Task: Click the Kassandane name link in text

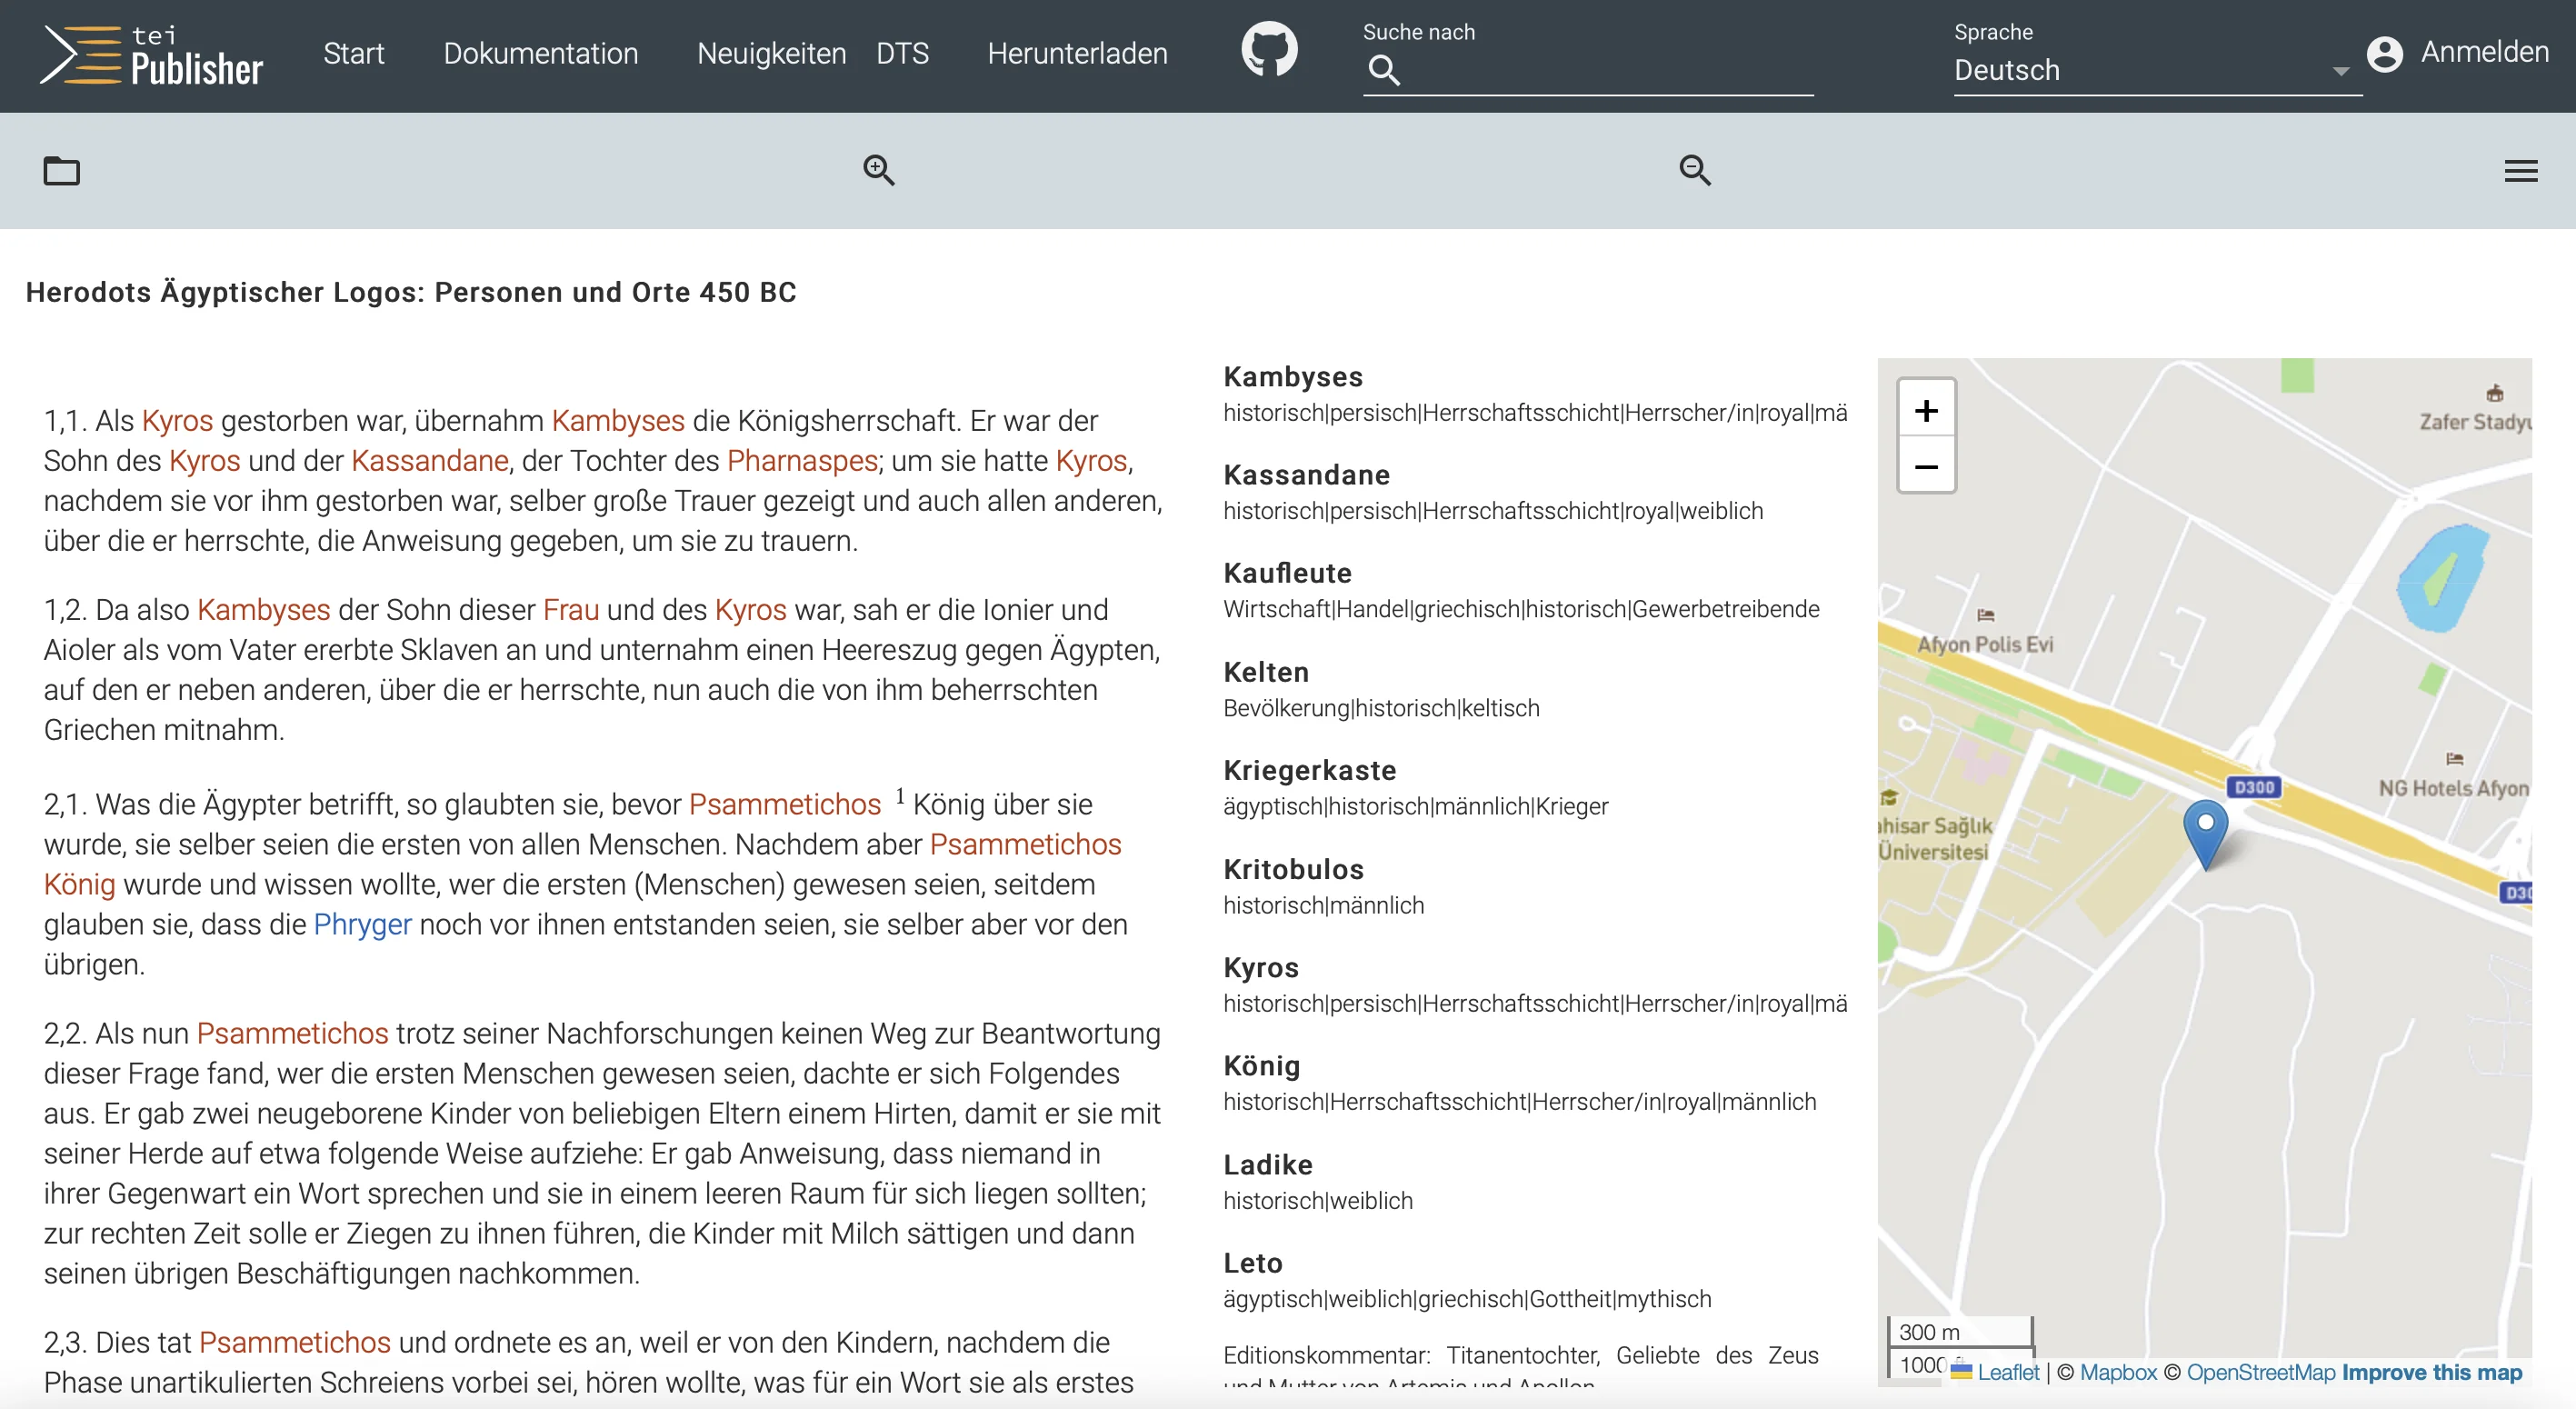Action: [430, 460]
